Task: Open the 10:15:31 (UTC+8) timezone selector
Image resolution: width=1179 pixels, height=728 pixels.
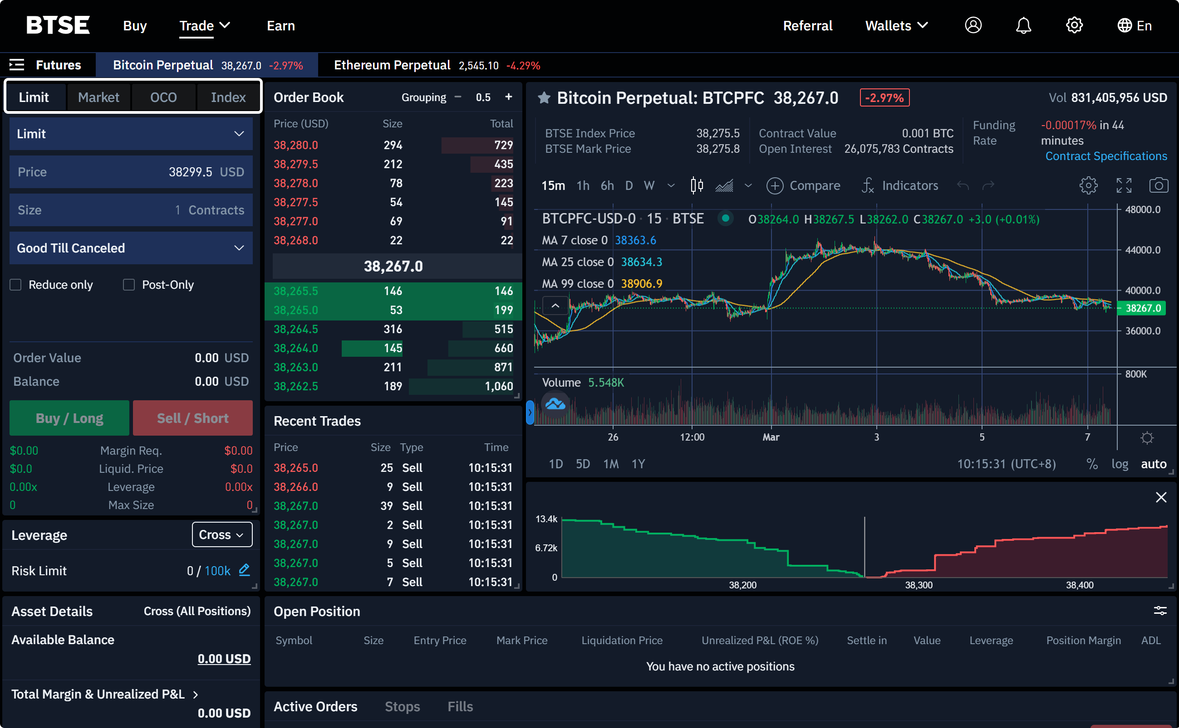Action: point(1006,464)
